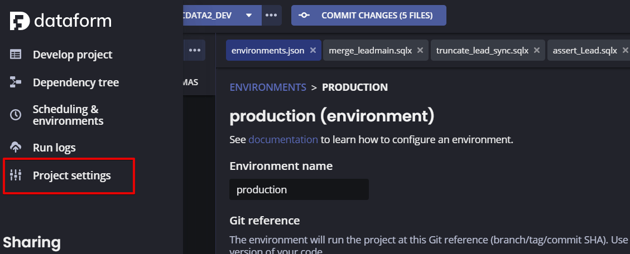
Task: Switch to truncate_lead_sync.sqlx tab
Action: point(482,50)
